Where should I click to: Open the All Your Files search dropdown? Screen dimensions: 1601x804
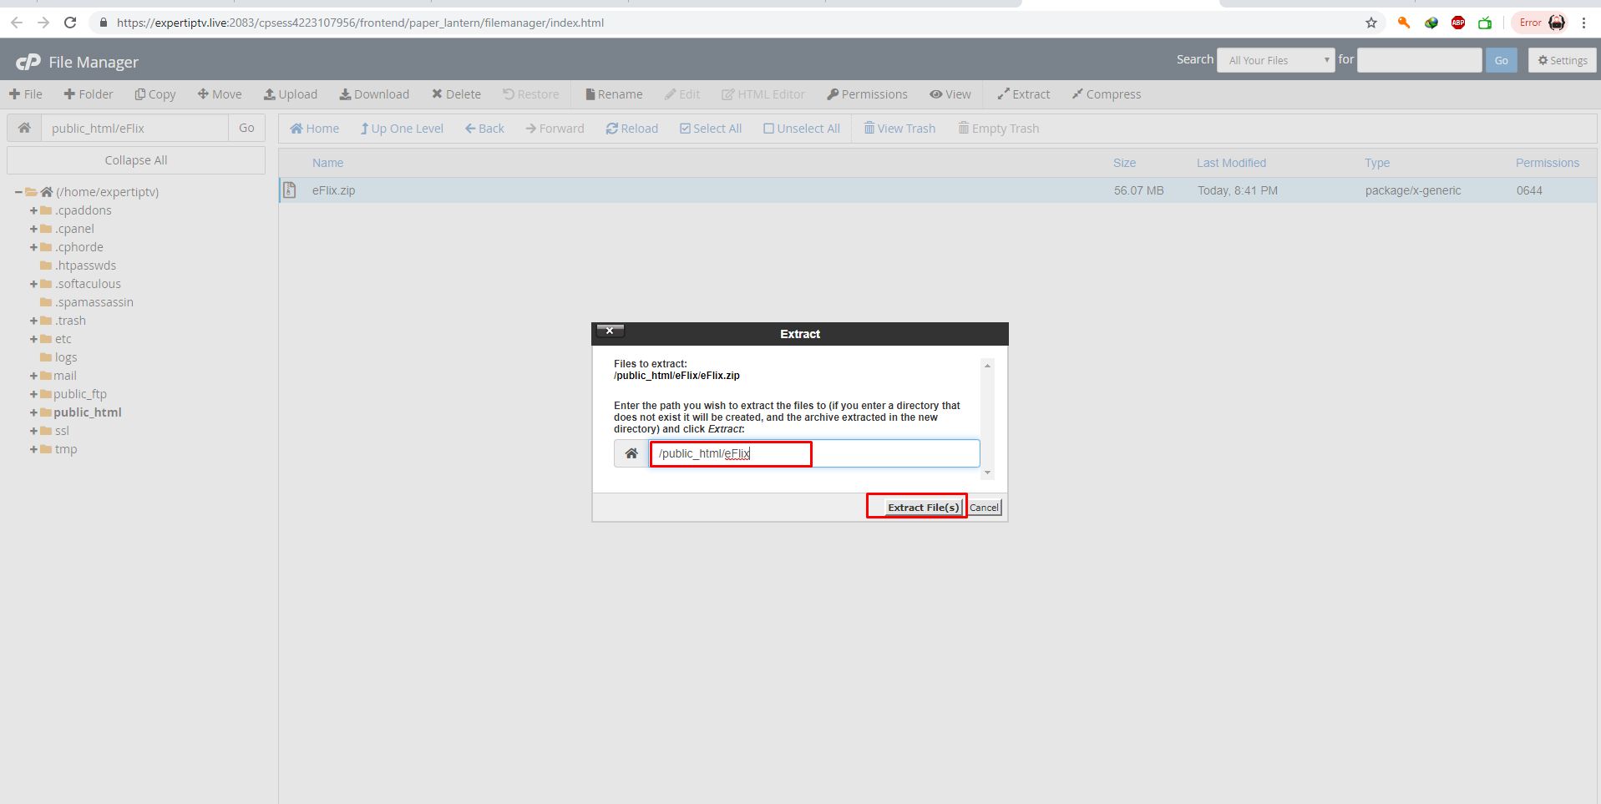pos(1276,60)
